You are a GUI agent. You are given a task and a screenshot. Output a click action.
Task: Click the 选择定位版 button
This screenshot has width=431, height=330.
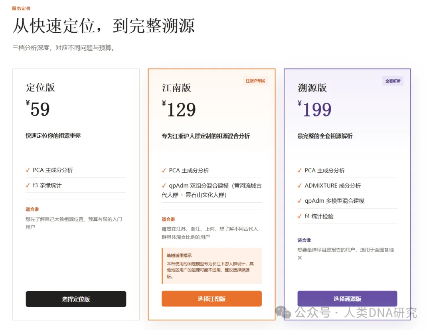[x=76, y=299]
